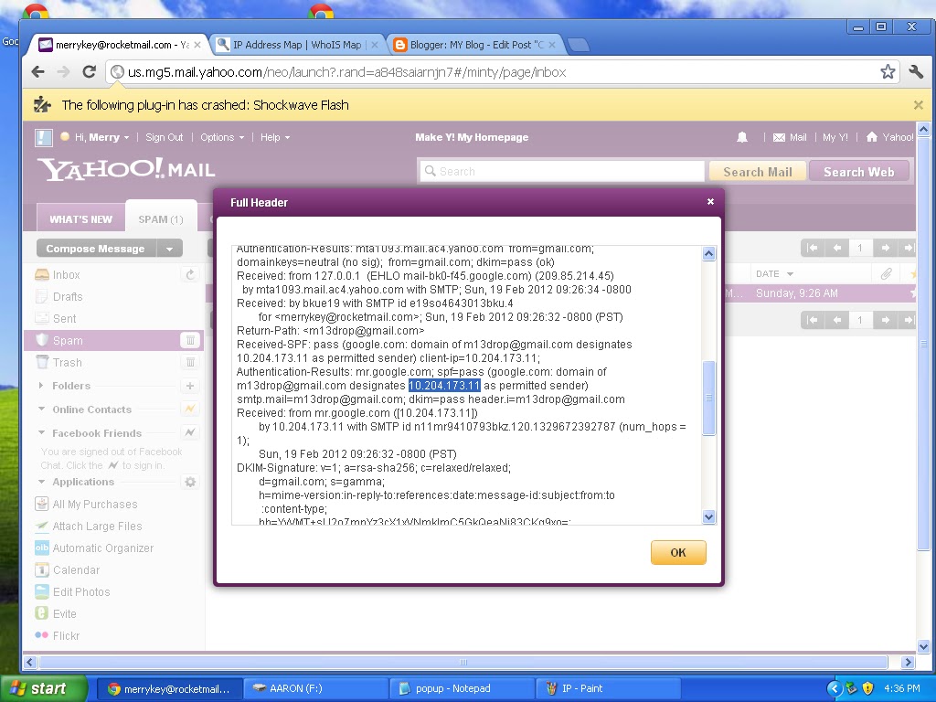936x702 pixels.
Task: Open Chrome's wrench settings menu
Action: (x=916, y=72)
